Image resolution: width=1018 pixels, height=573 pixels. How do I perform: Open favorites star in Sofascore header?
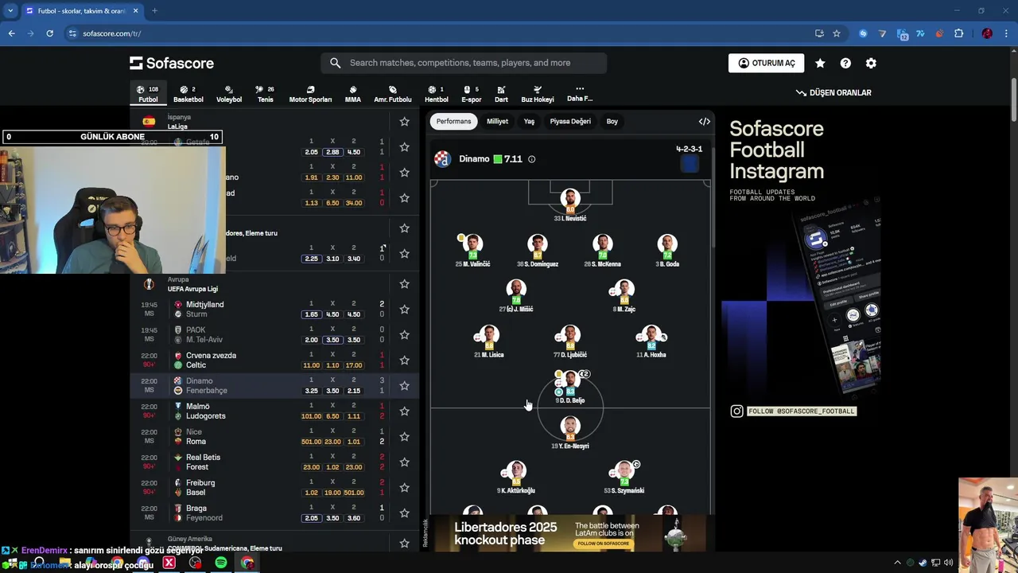click(x=820, y=63)
